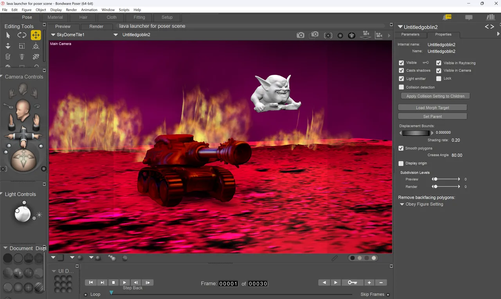
Task: Switch to the Parameters tab
Action: point(410,34)
